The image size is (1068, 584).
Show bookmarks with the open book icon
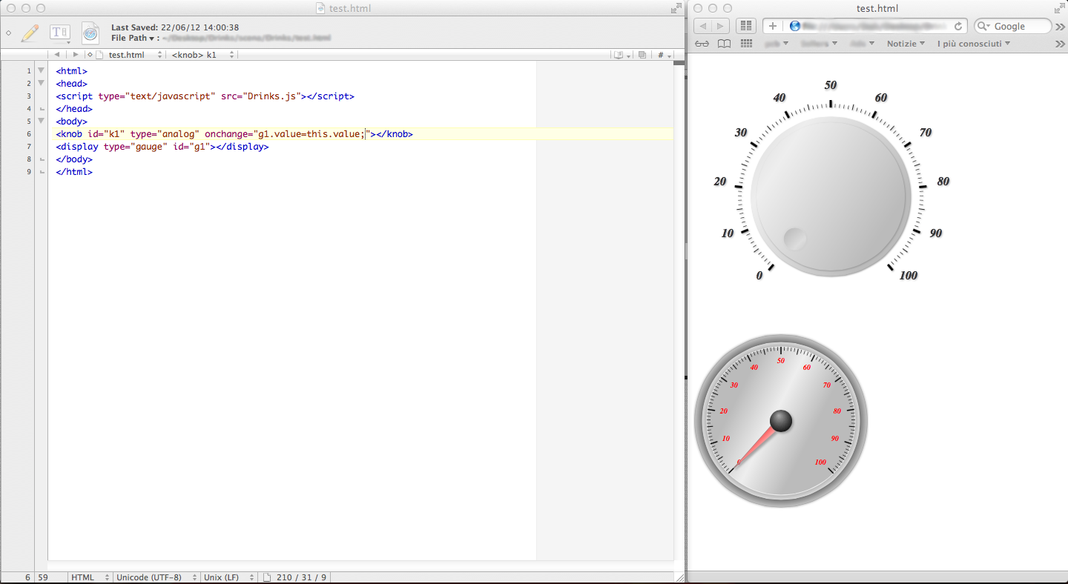722,43
